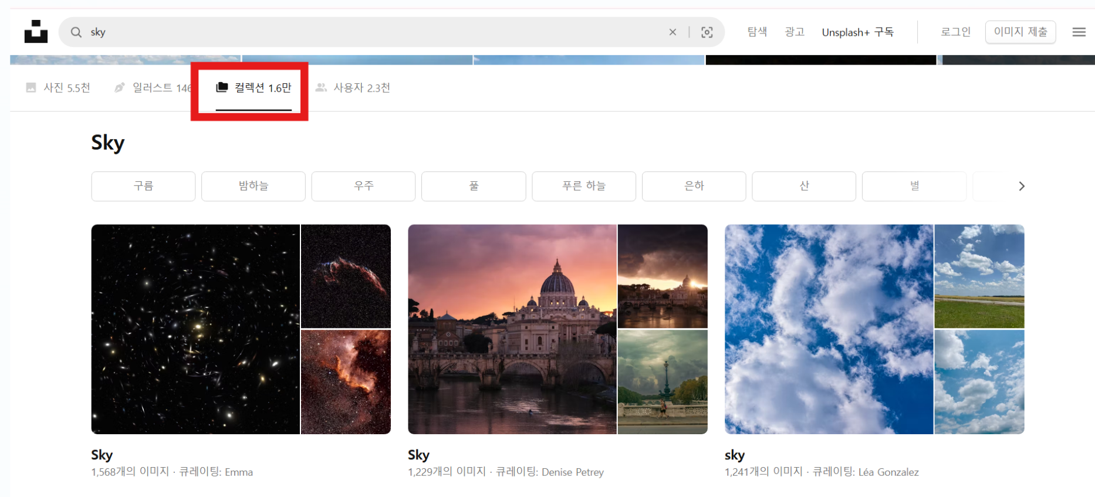
Task: Open the bridge lamppost thumbnail
Action: point(663,382)
